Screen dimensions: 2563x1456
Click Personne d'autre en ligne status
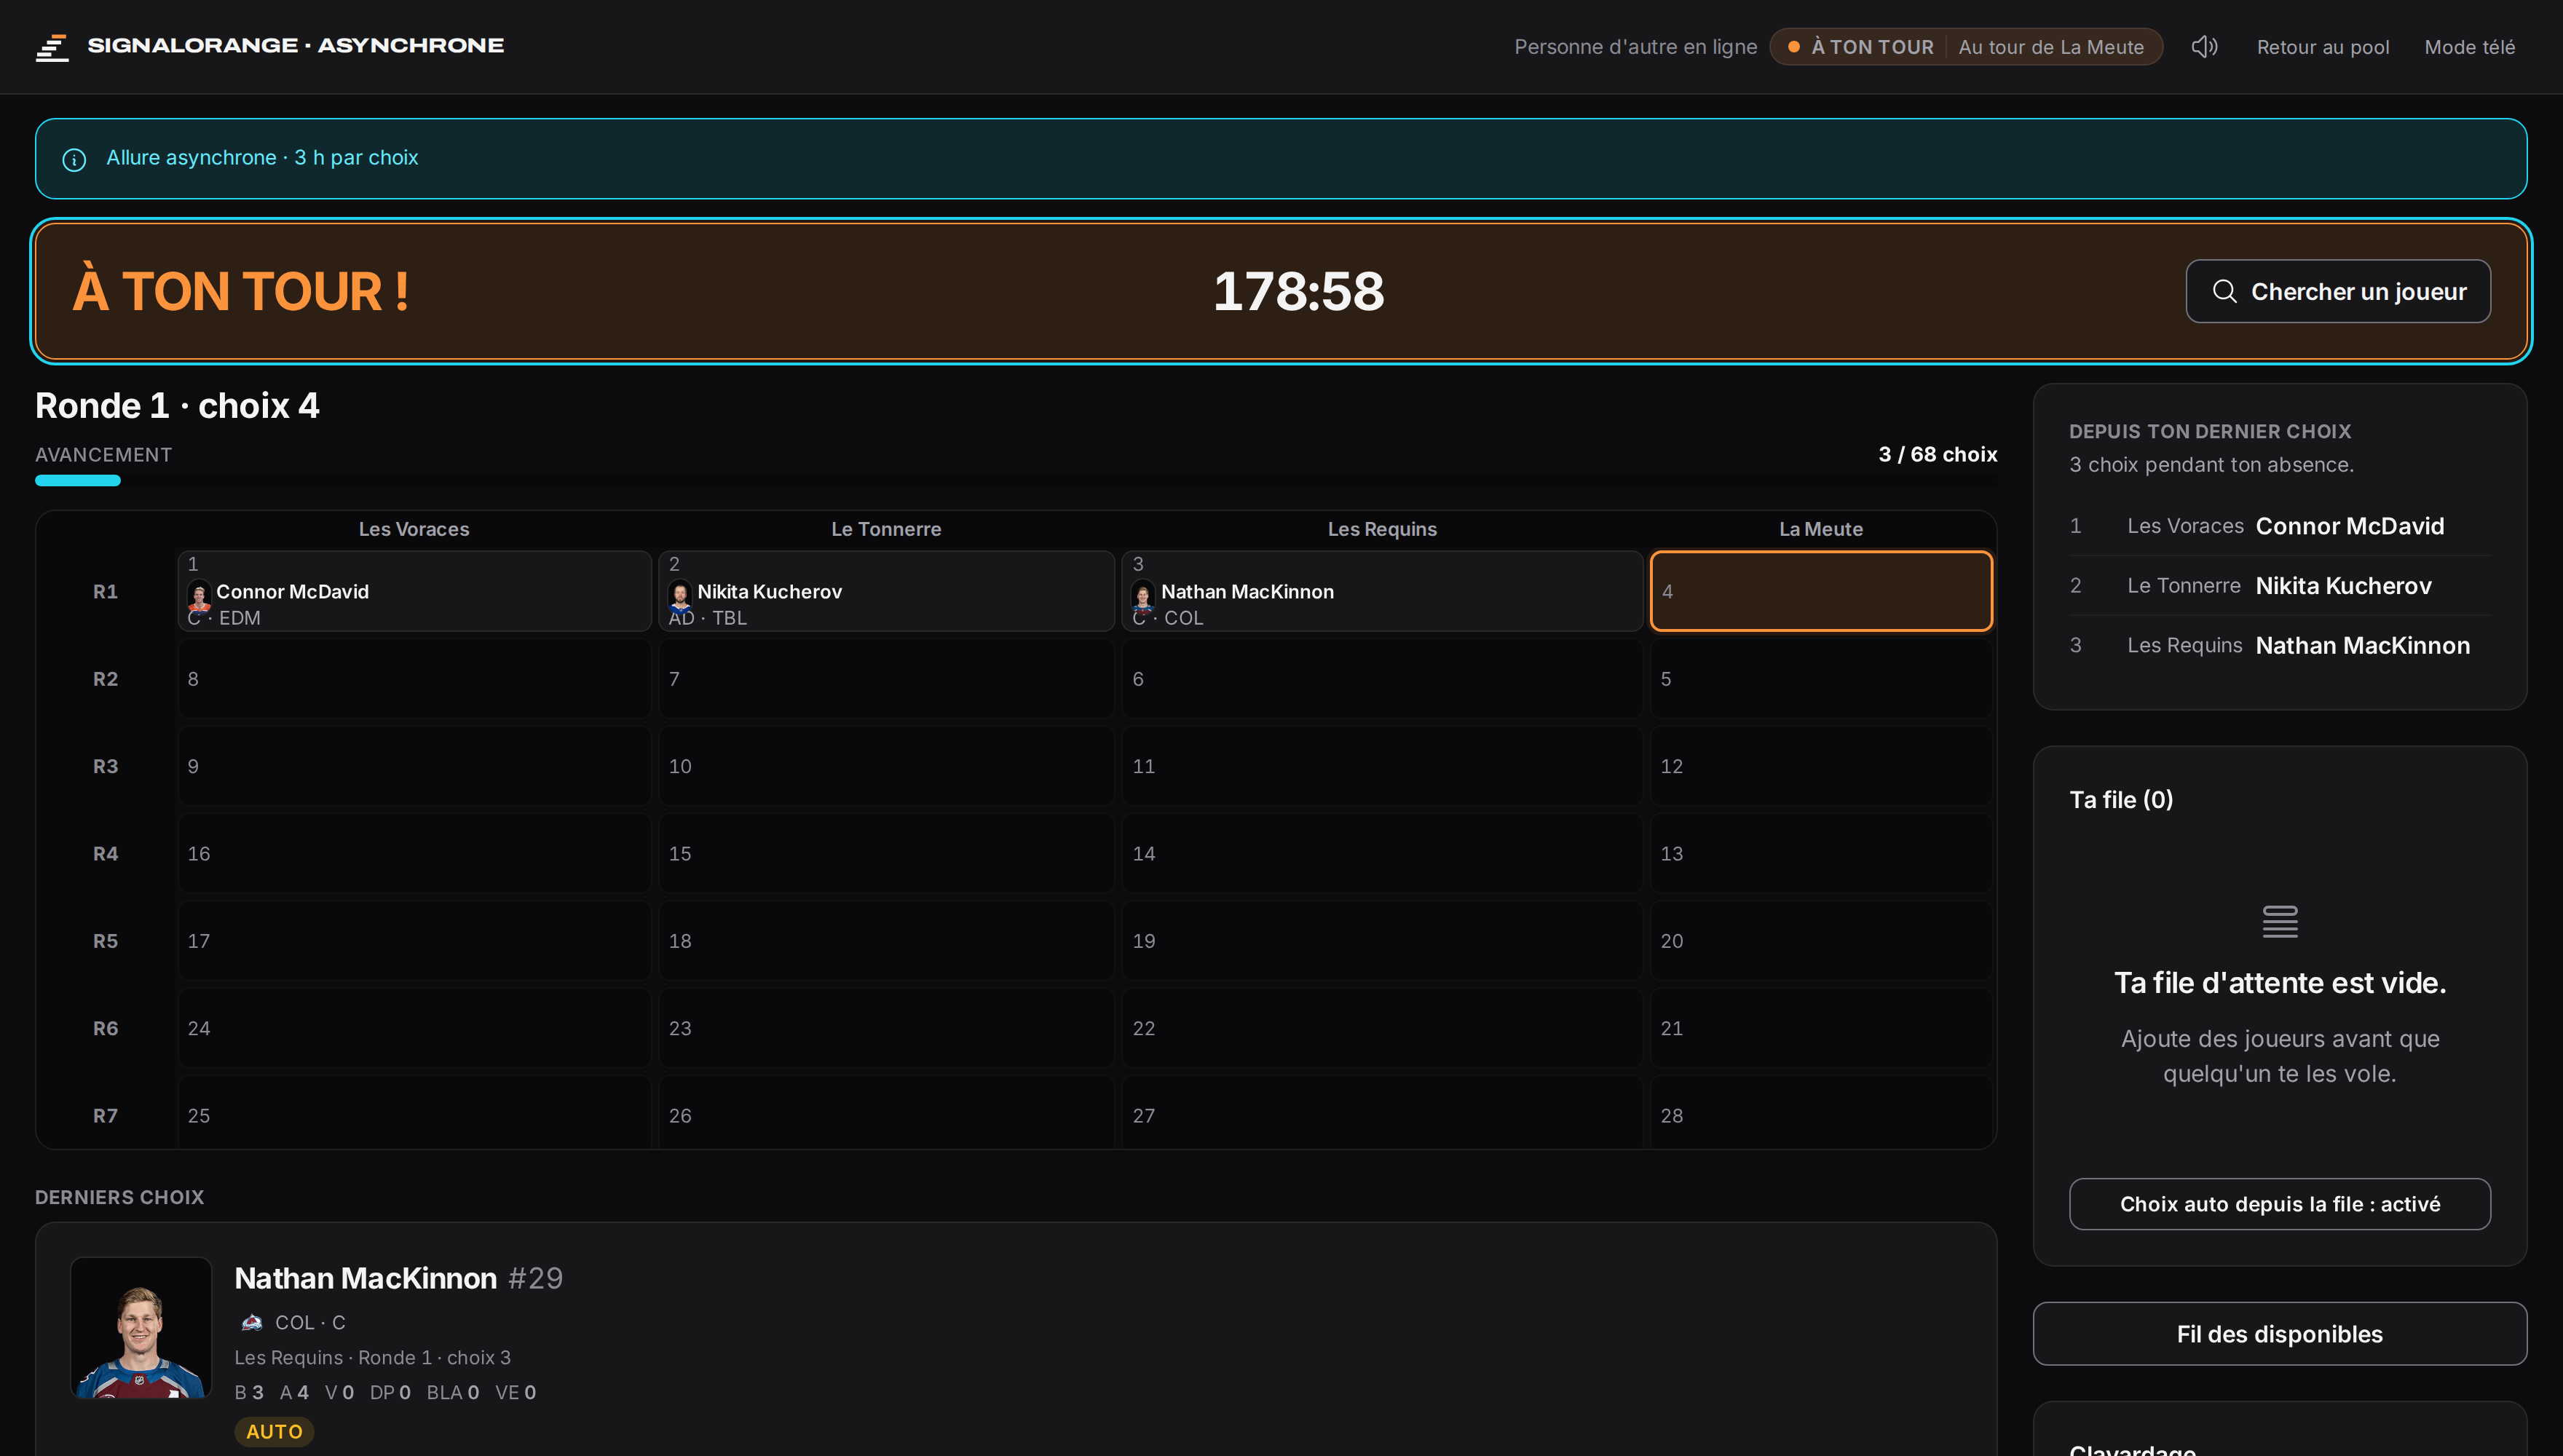tap(1635, 47)
